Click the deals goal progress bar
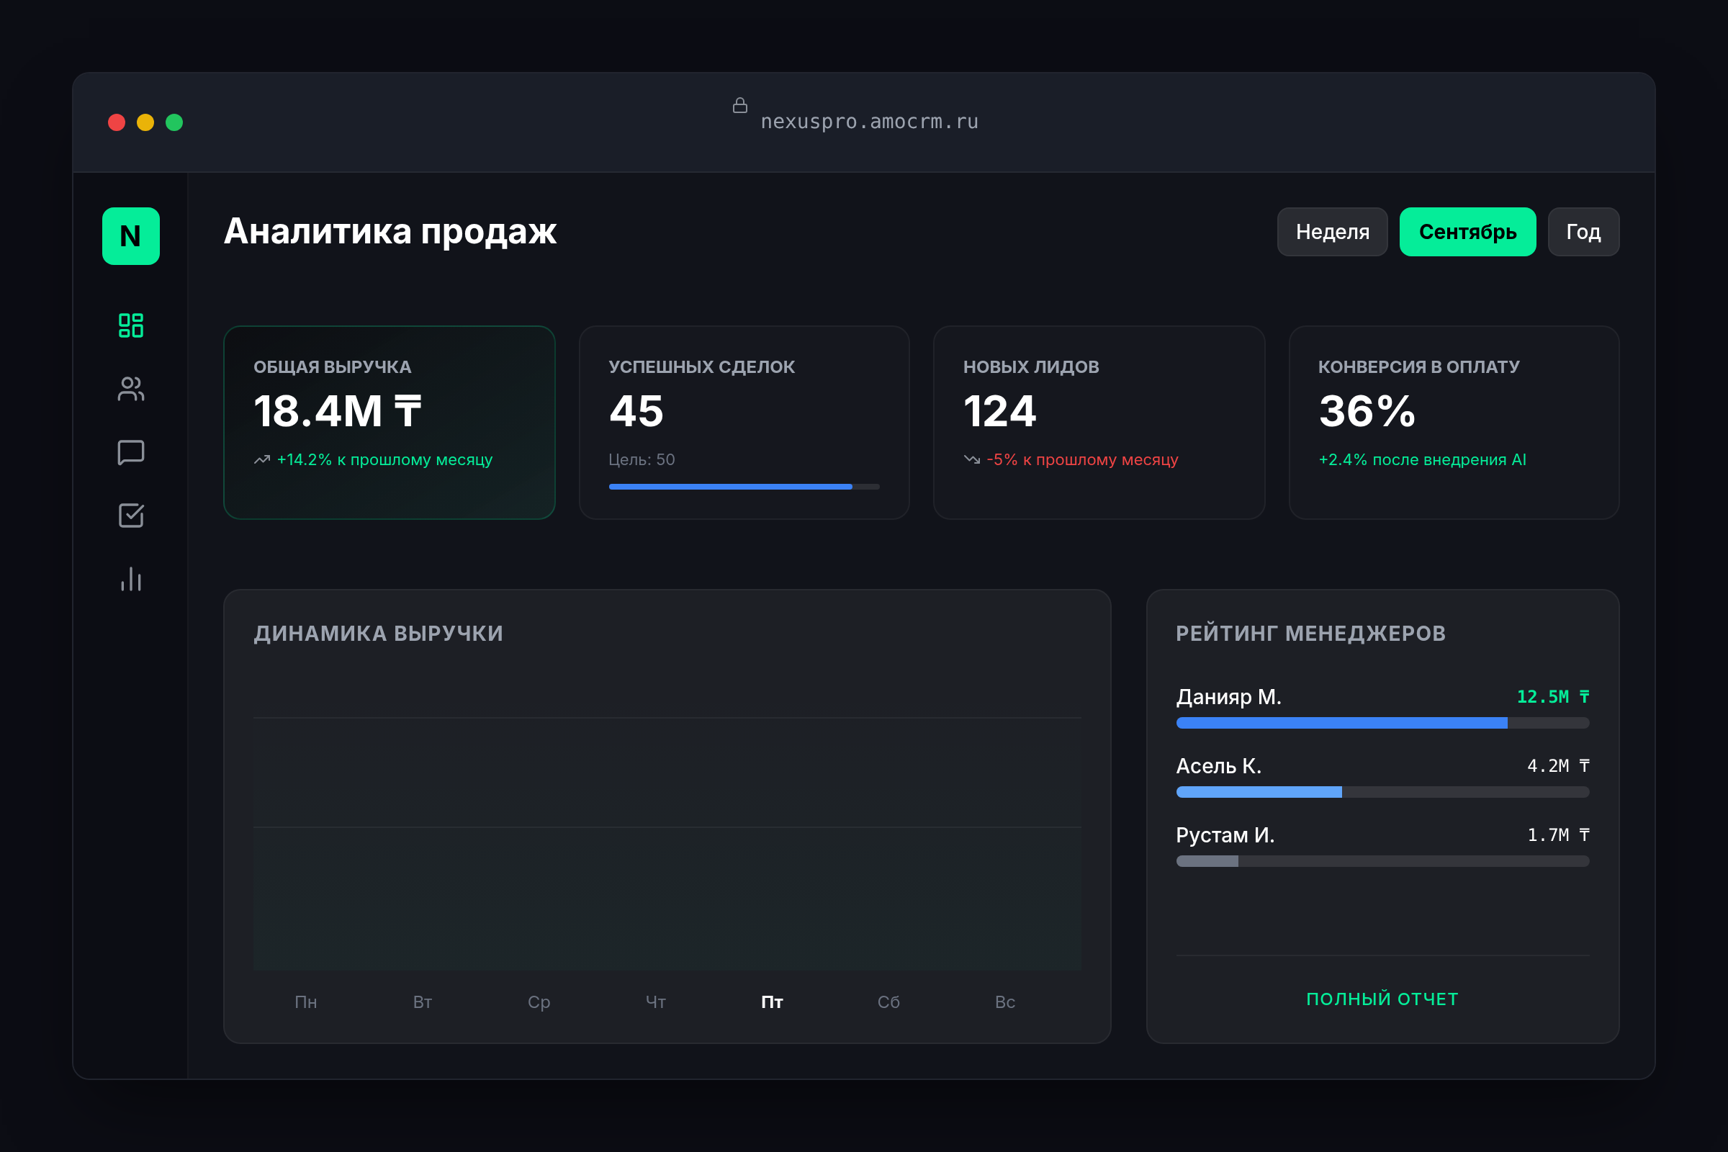The height and width of the screenshot is (1152, 1728). pyautogui.click(x=744, y=487)
